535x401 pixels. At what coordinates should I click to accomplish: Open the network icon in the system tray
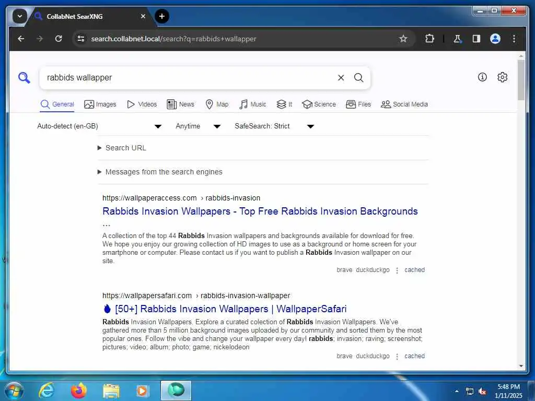click(x=470, y=392)
